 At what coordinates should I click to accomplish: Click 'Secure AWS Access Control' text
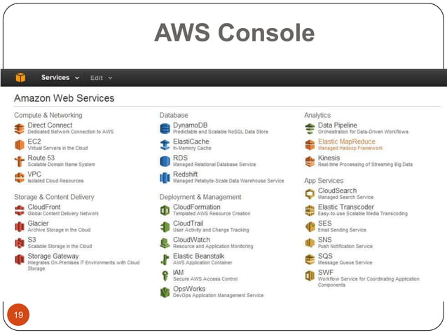[205, 279]
